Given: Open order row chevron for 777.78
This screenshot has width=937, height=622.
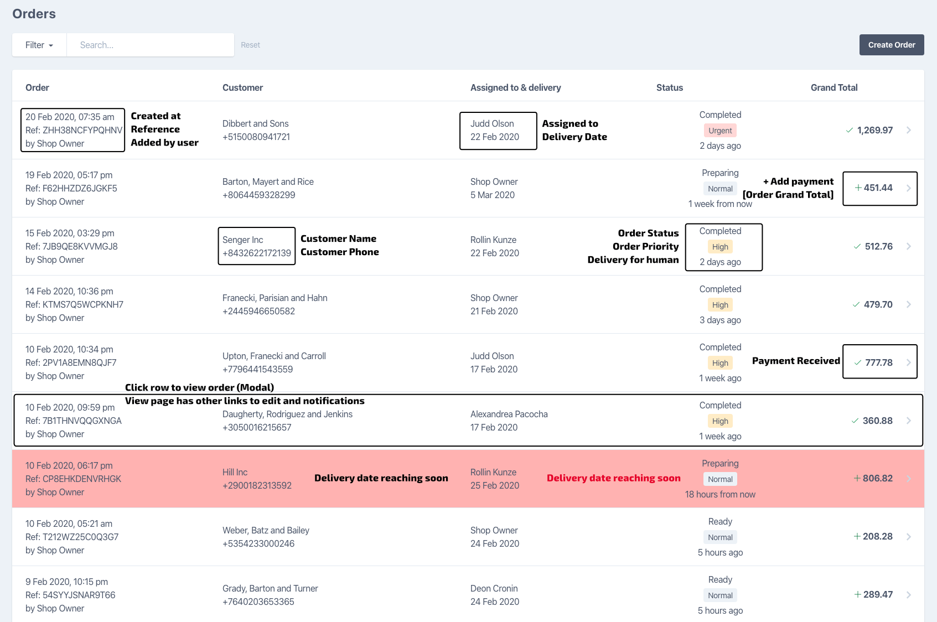Looking at the screenshot, I should (909, 362).
